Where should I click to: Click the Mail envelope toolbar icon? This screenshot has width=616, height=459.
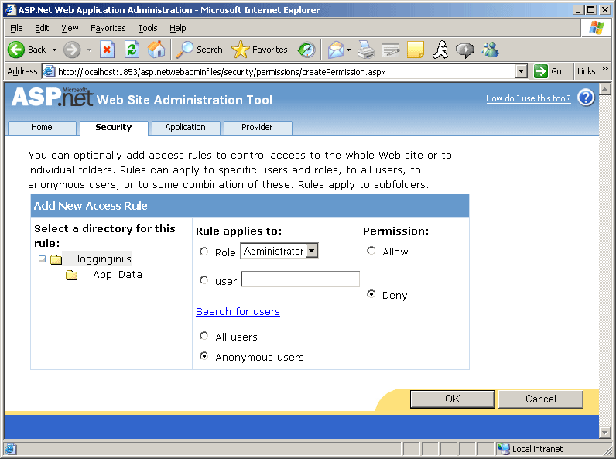pos(335,50)
